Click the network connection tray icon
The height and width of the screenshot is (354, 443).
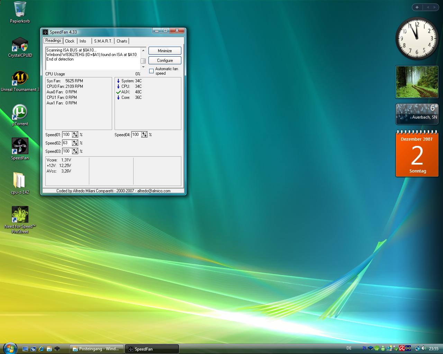[418, 348]
